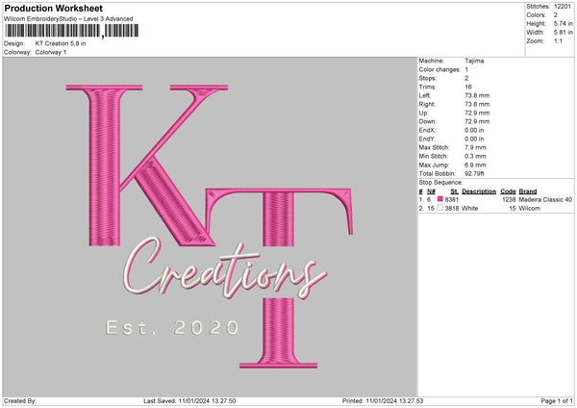Click the Height value 5.74 in
Image resolution: width=577 pixels, height=408 pixels.
tap(563, 23)
